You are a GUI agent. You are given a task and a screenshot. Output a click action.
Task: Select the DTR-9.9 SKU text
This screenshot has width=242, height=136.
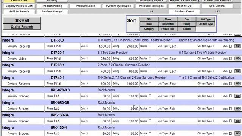point(57,40)
